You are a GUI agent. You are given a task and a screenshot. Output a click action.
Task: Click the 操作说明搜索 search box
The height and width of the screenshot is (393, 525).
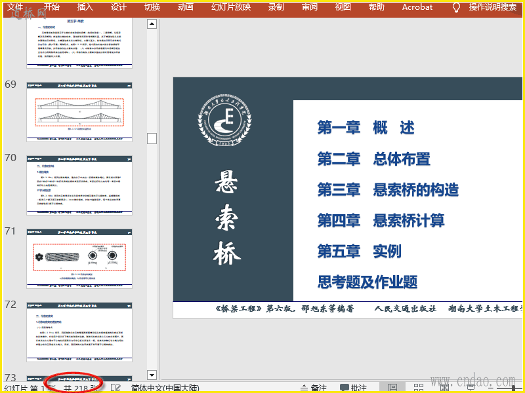pyautogui.click(x=493, y=7)
